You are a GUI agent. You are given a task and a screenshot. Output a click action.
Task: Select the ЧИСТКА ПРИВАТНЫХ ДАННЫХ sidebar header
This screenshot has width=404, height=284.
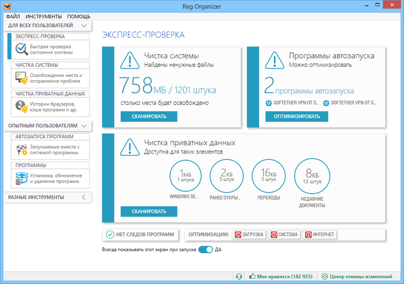[x=50, y=94]
